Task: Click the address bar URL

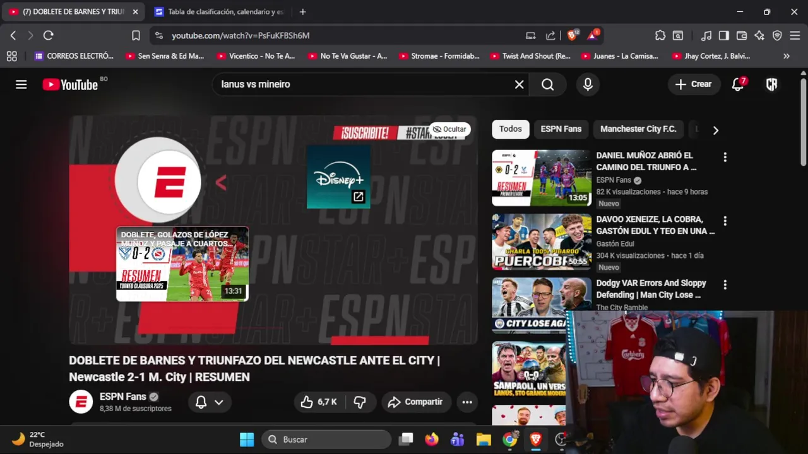Action: tap(241, 36)
